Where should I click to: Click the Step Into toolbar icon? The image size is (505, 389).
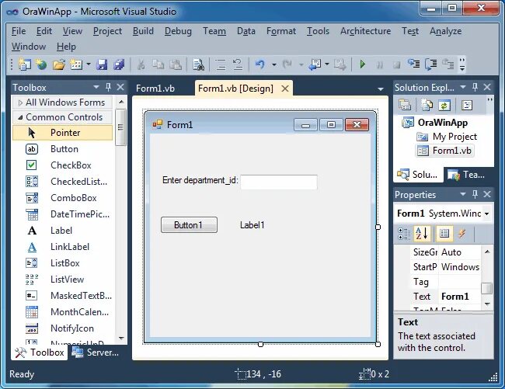(x=413, y=64)
